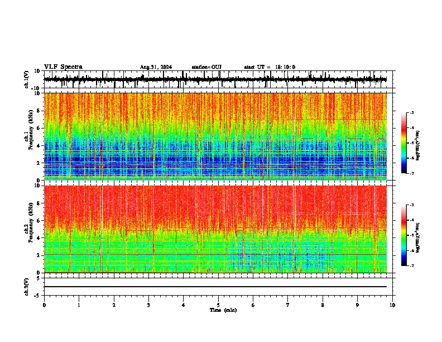The height and width of the screenshot is (342, 442).
Task: Click the 7 tick on the time axis
Action: (288, 305)
